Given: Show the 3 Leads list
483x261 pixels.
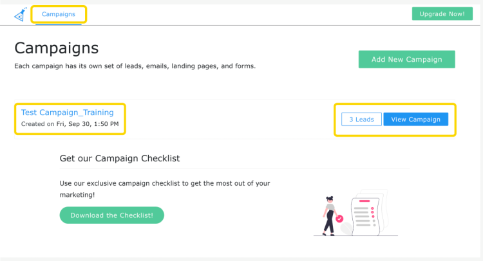Looking at the screenshot, I should (361, 120).
